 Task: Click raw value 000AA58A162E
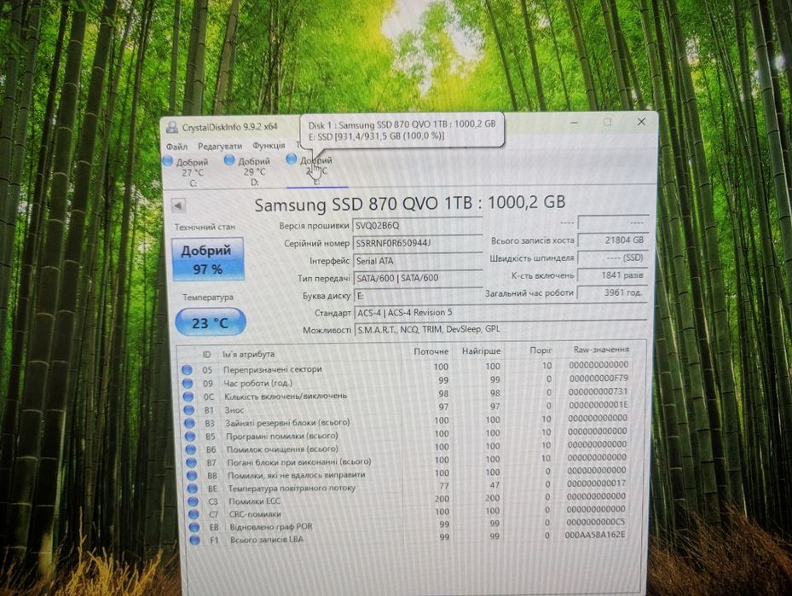coord(594,535)
